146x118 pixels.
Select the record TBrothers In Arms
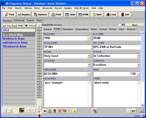[x=19, y=47]
